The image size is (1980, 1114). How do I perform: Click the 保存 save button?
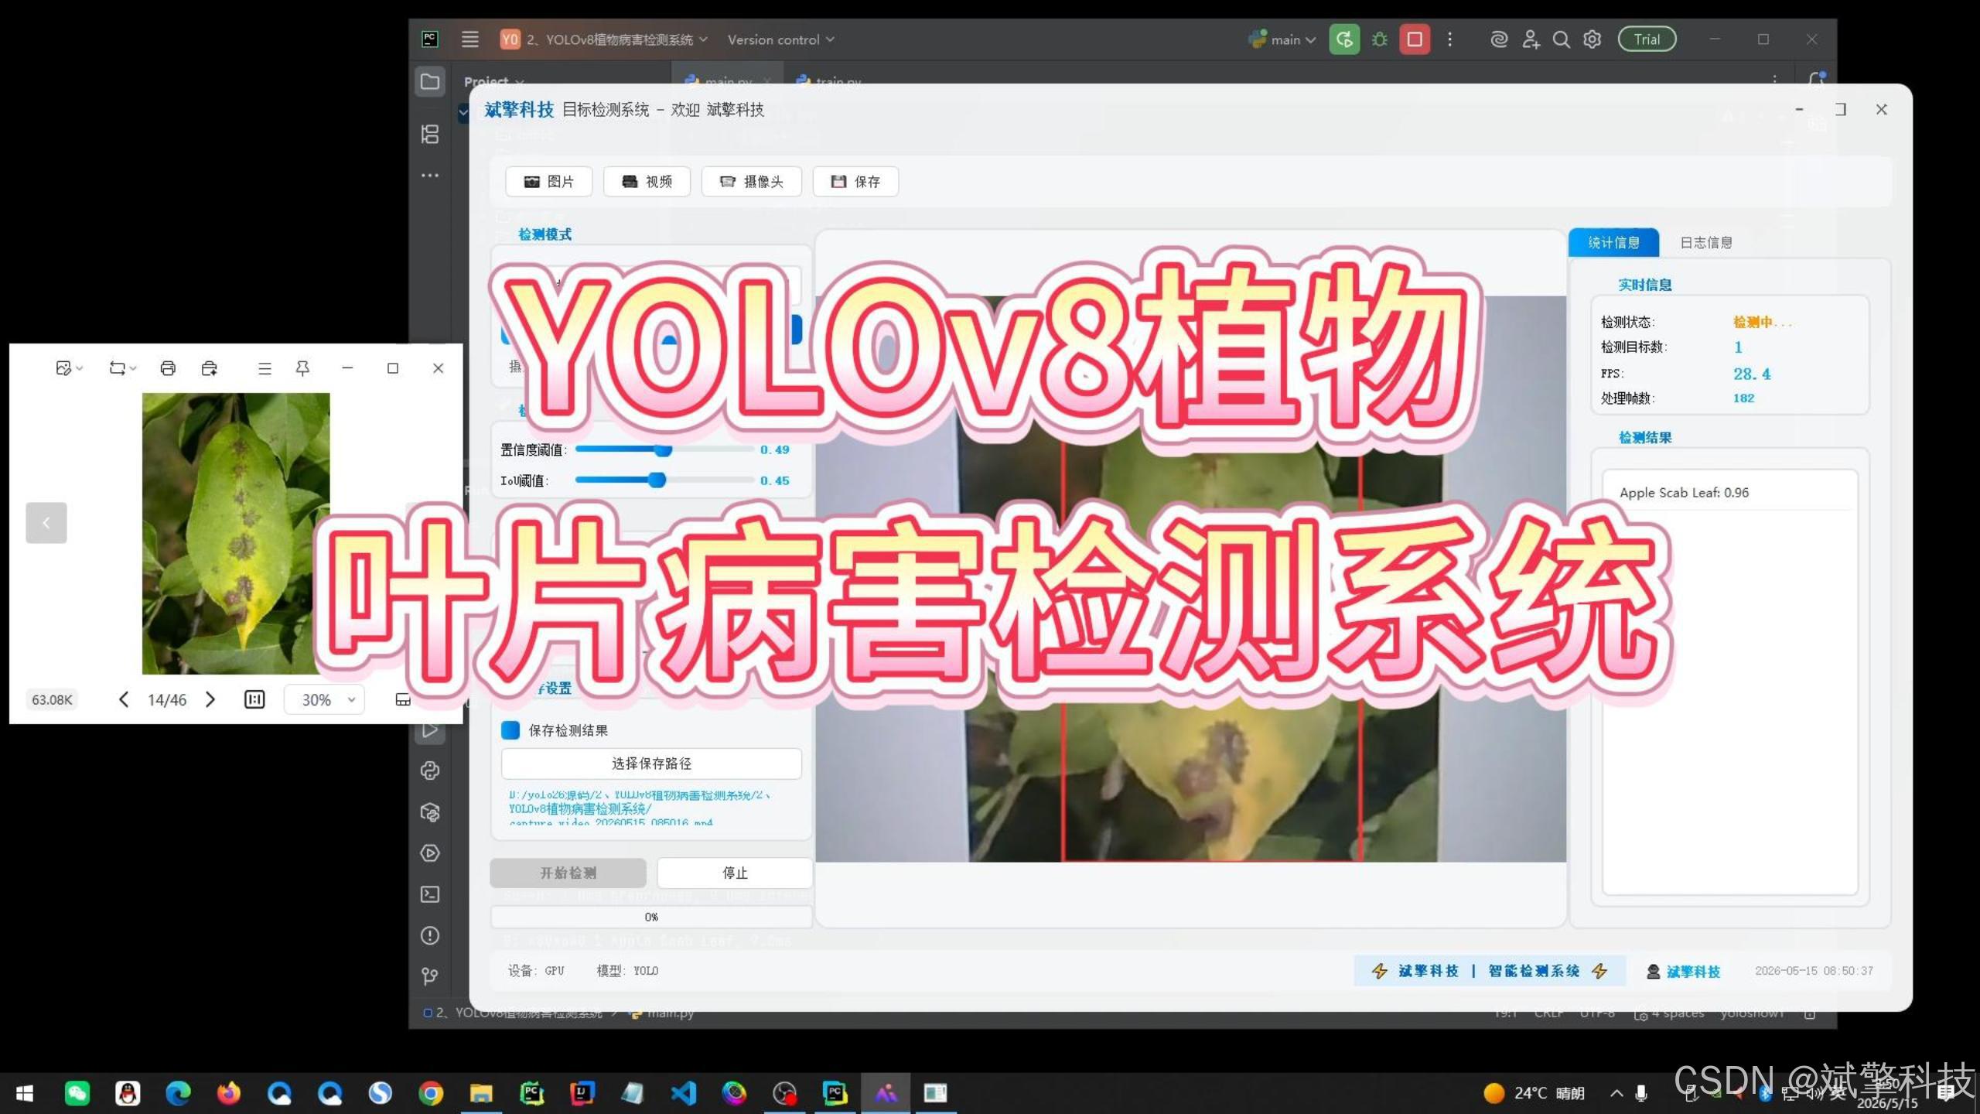(x=856, y=182)
